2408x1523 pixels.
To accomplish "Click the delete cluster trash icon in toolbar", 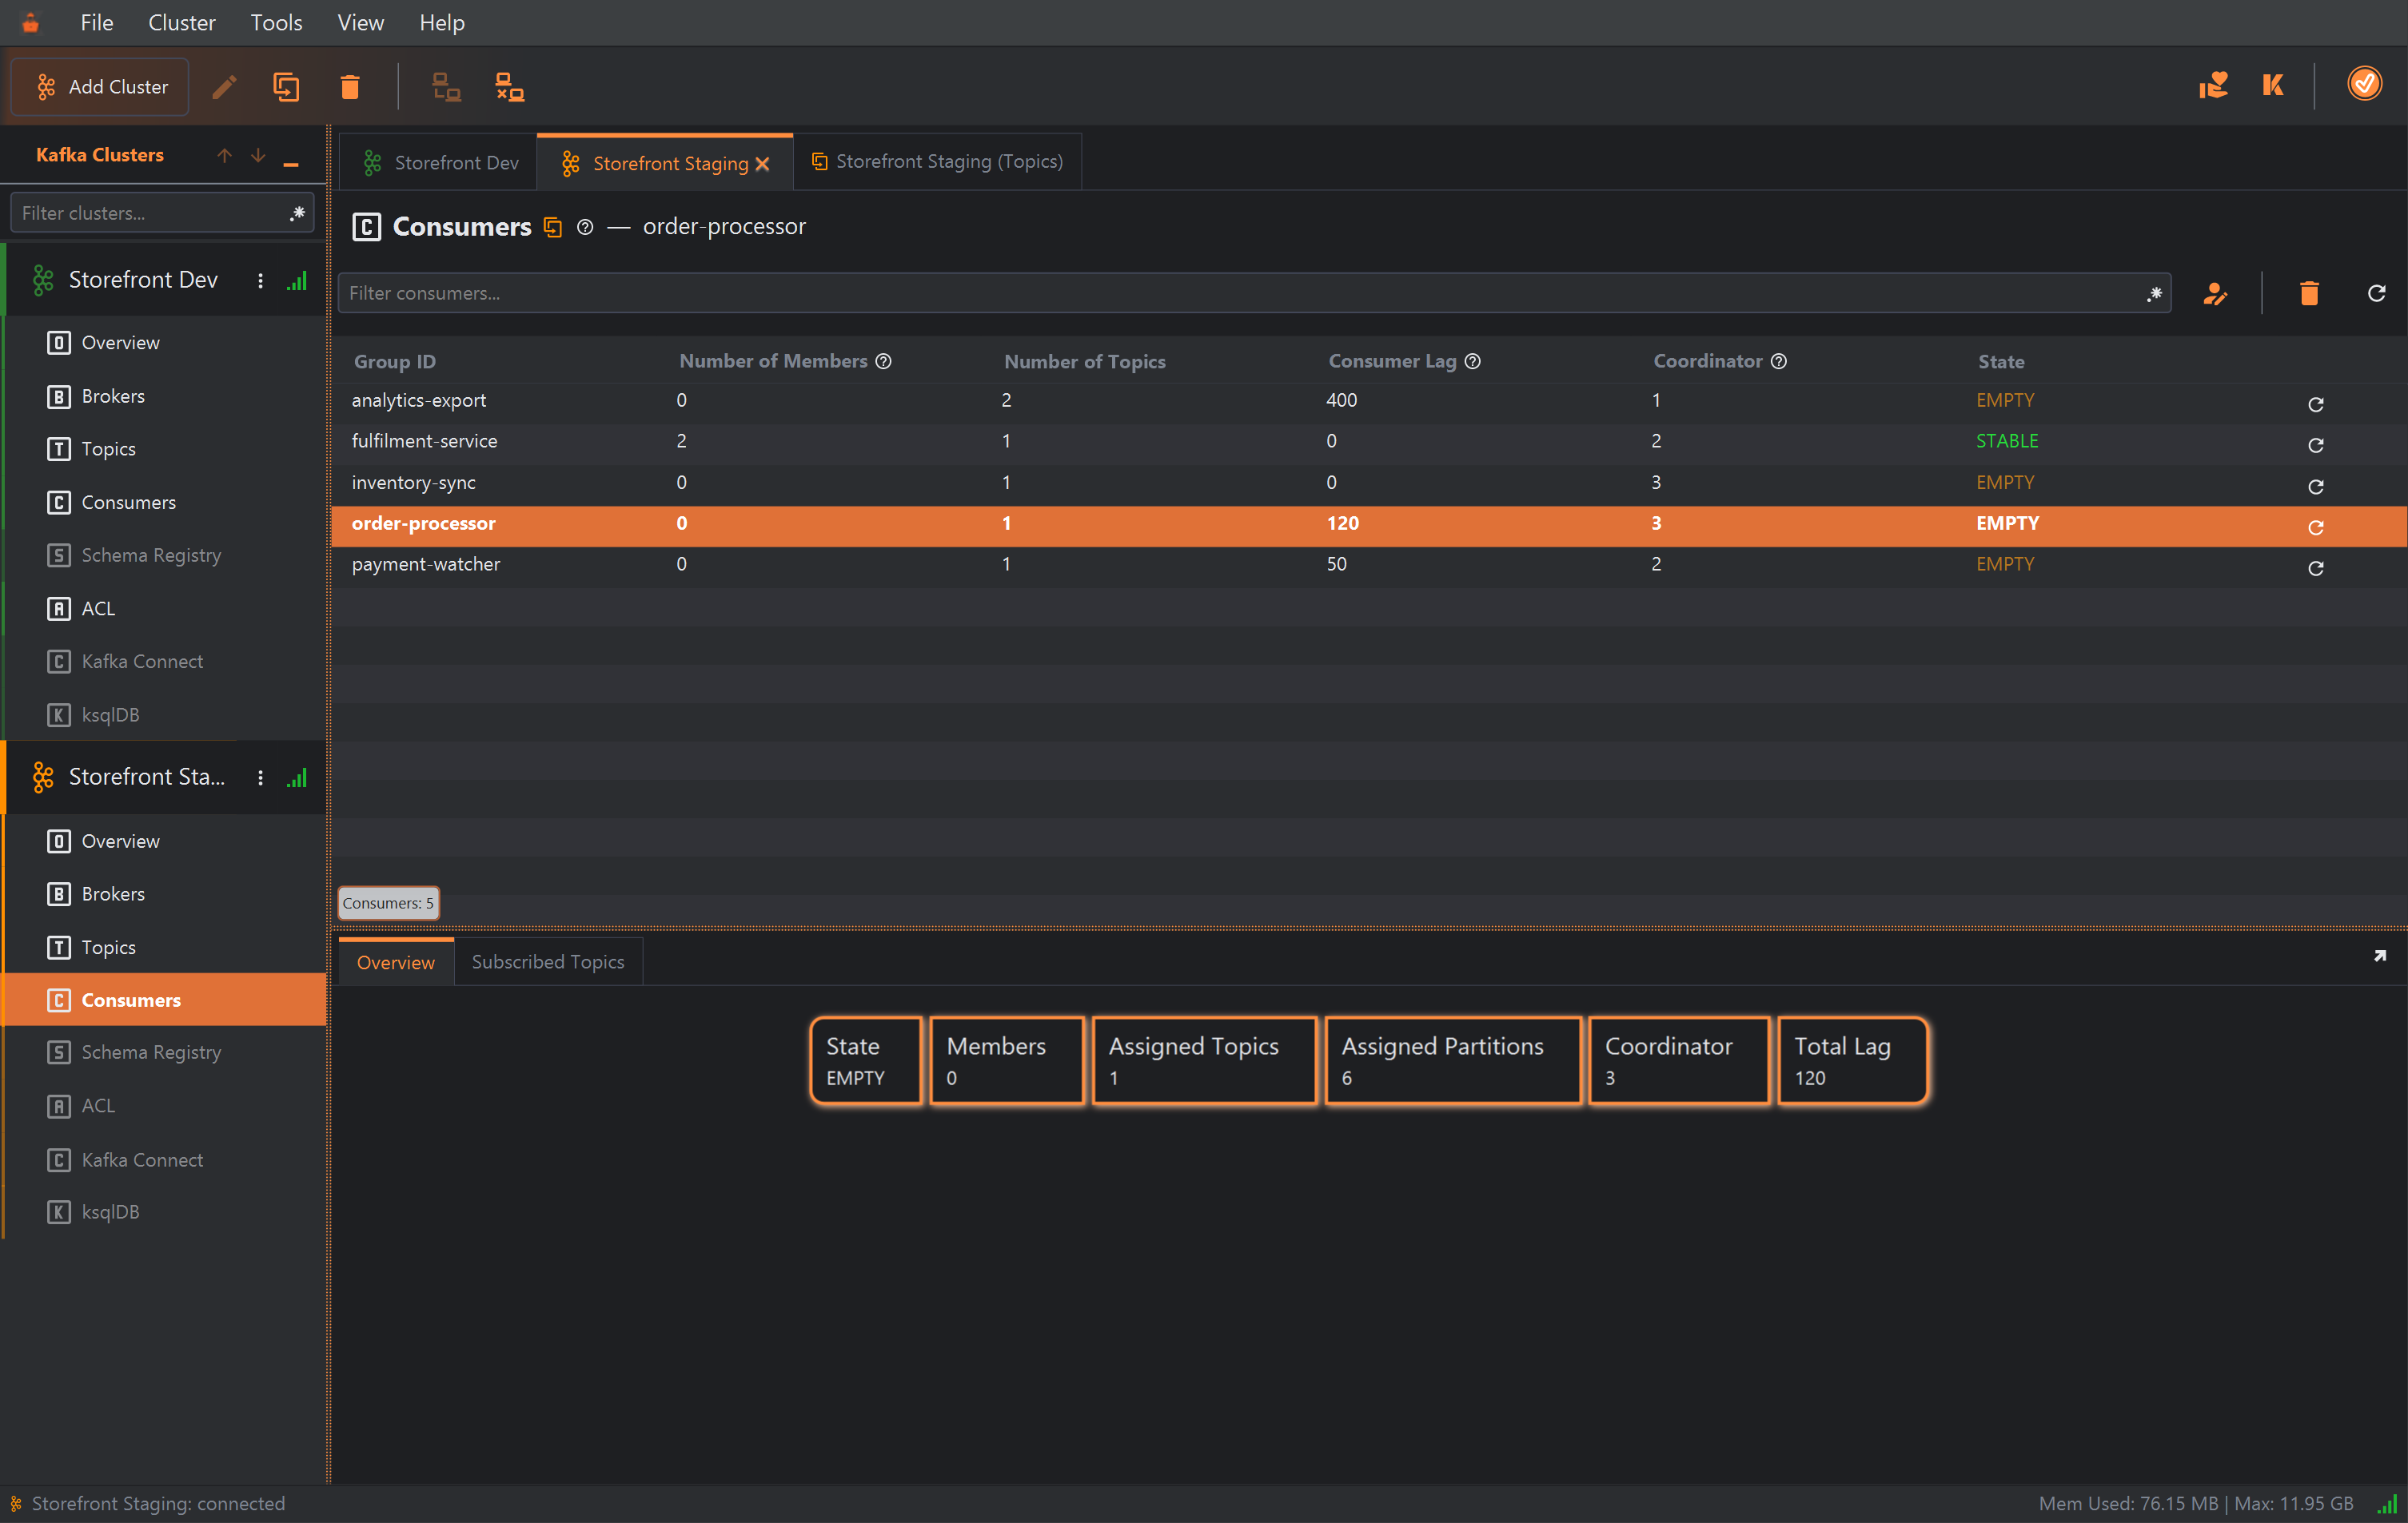I will [x=350, y=87].
